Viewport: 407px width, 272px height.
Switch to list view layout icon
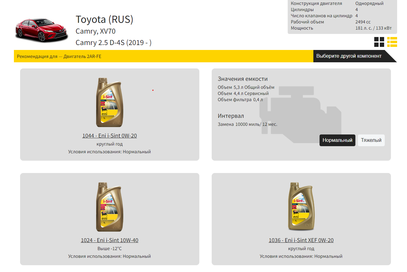[392, 42]
